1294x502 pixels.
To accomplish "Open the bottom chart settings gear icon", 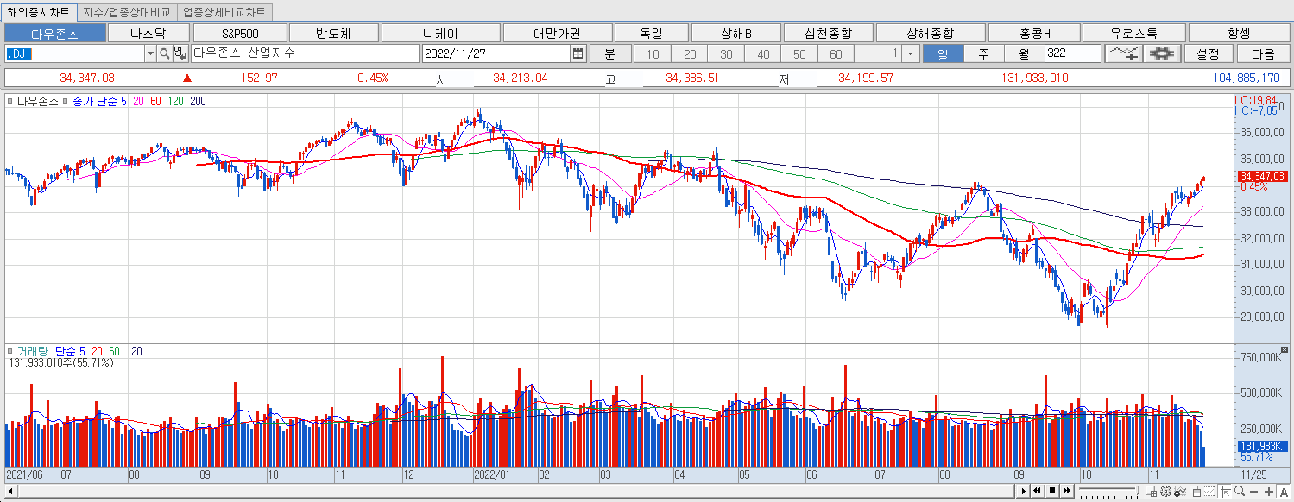I will tap(1165, 492).
